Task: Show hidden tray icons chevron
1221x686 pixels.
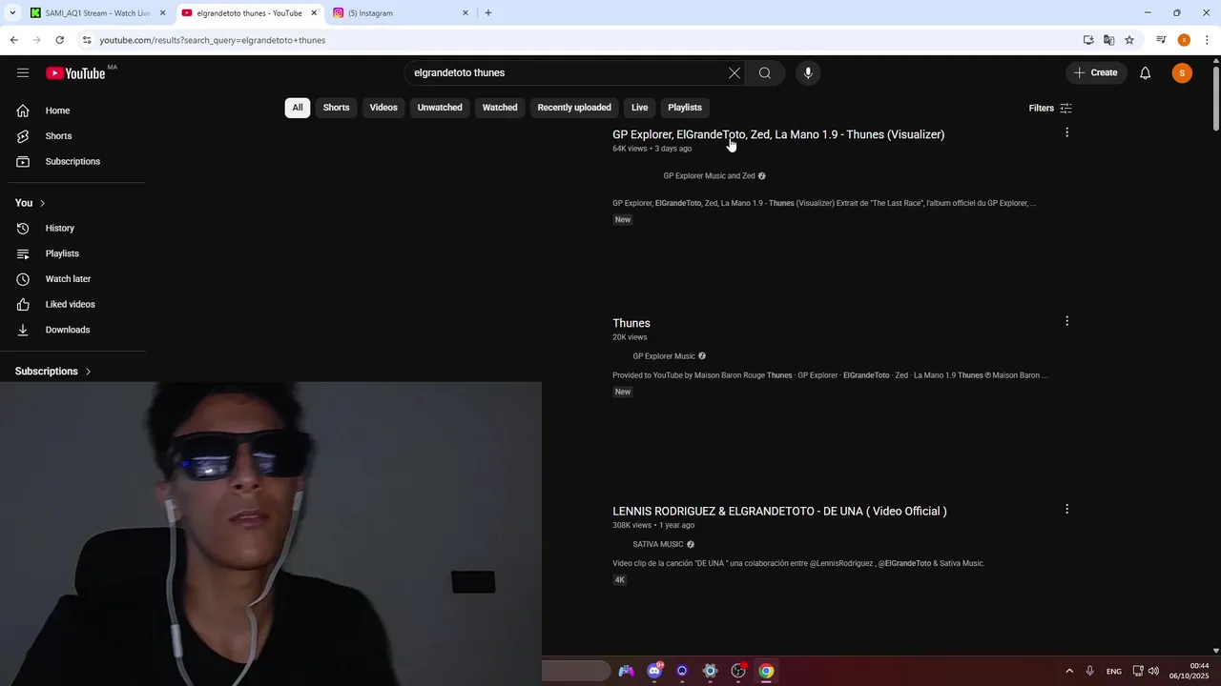Action: [1069, 671]
